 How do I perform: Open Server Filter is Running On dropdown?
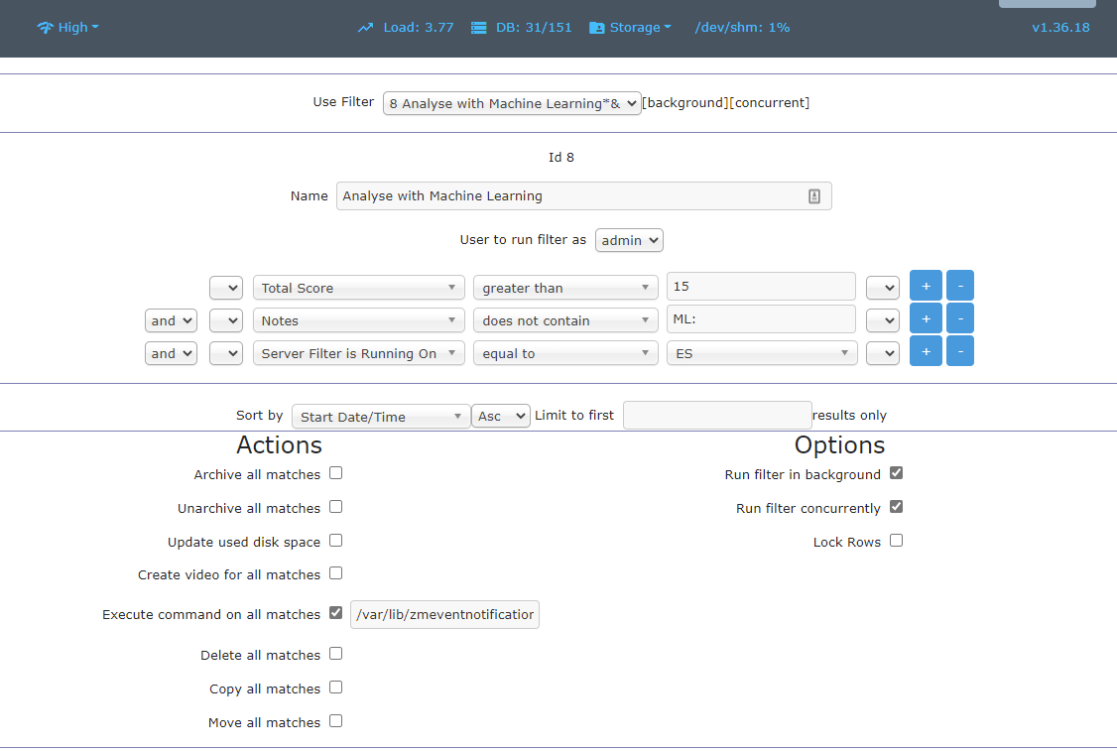[359, 353]
